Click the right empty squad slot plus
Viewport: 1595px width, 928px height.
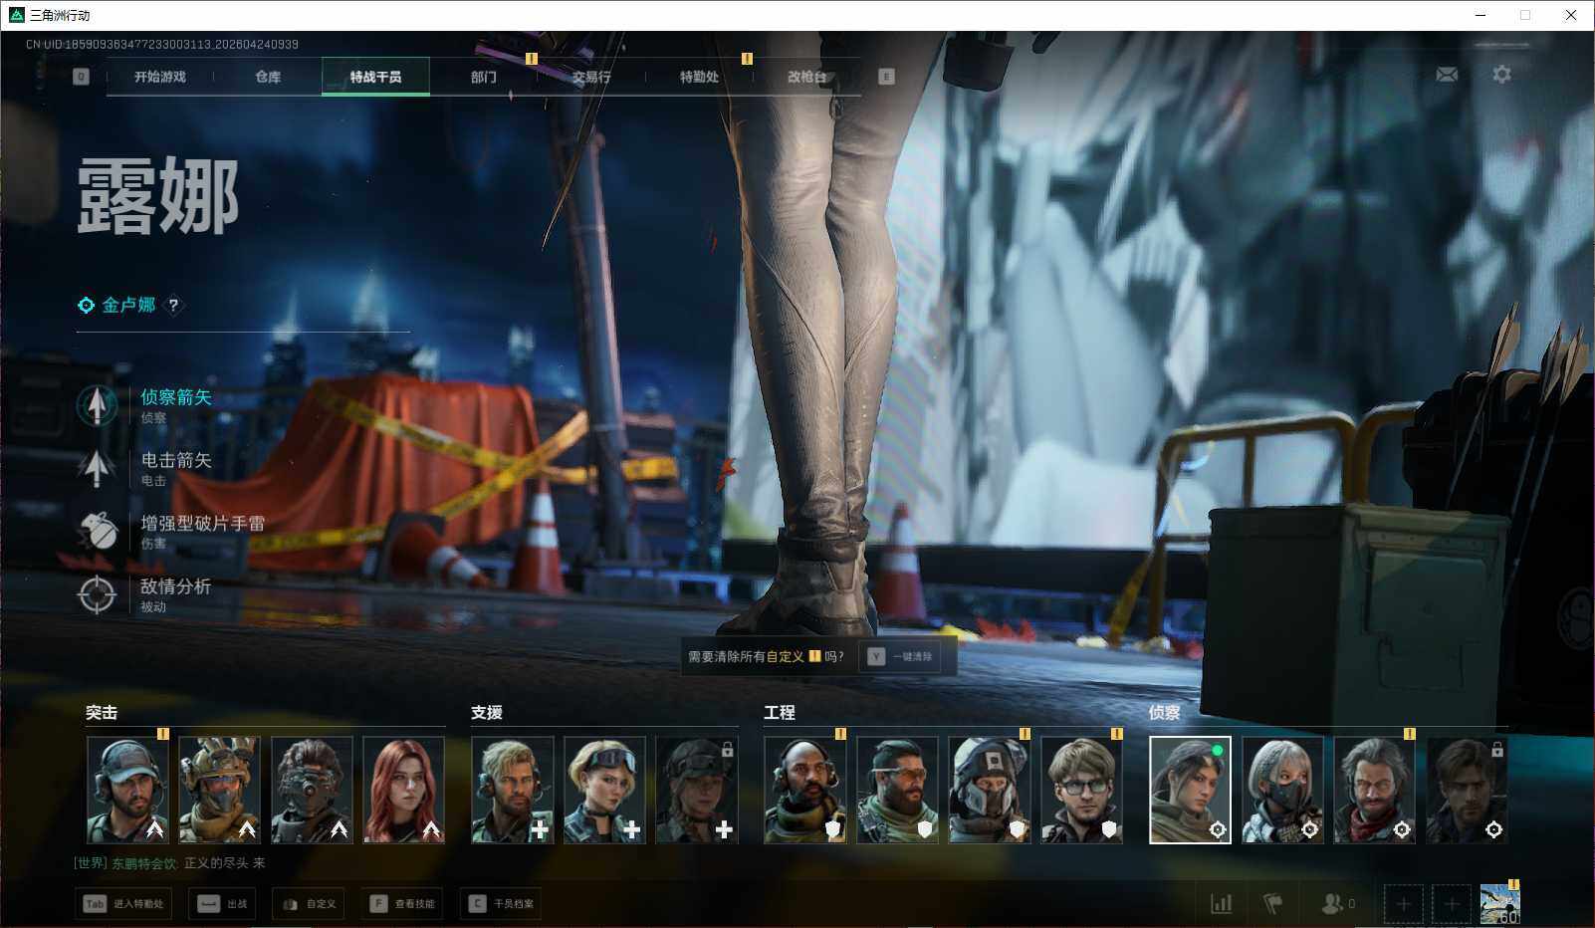pyautogui.click(x=1452, y=904)
